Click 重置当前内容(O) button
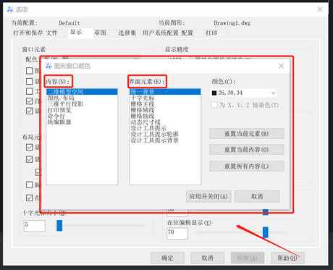This screenshot has width=333, height=270. (x=247, y=150)
